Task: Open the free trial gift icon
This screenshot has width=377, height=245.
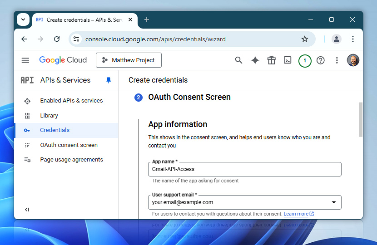Action: tap(272, 60)
